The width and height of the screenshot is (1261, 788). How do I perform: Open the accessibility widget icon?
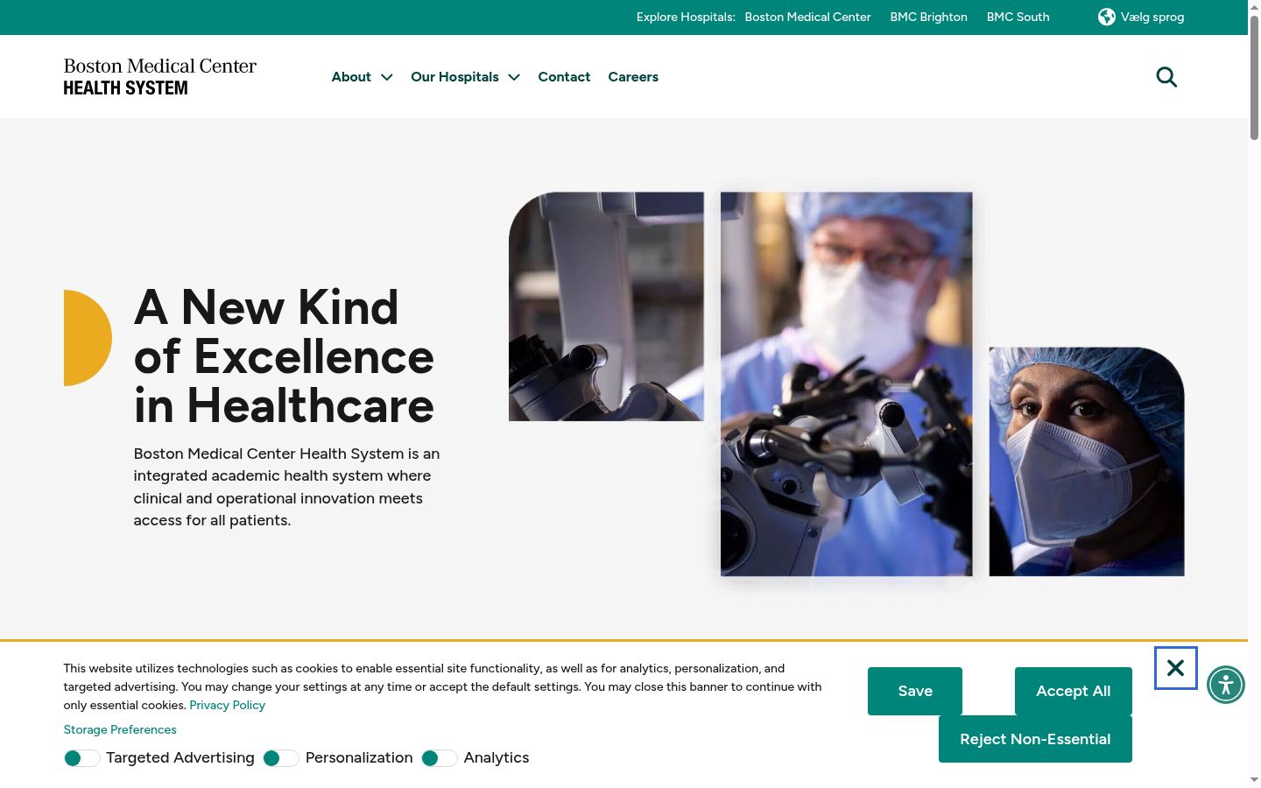click(x=1226, y=685)
